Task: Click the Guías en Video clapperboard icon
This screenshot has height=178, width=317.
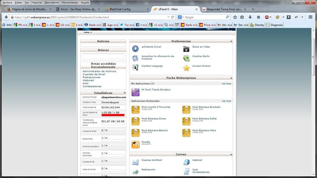Action: 186,49
